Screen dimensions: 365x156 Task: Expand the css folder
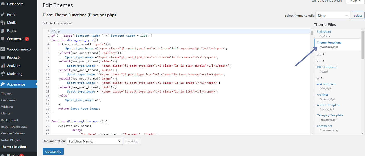tap(321, 54)
